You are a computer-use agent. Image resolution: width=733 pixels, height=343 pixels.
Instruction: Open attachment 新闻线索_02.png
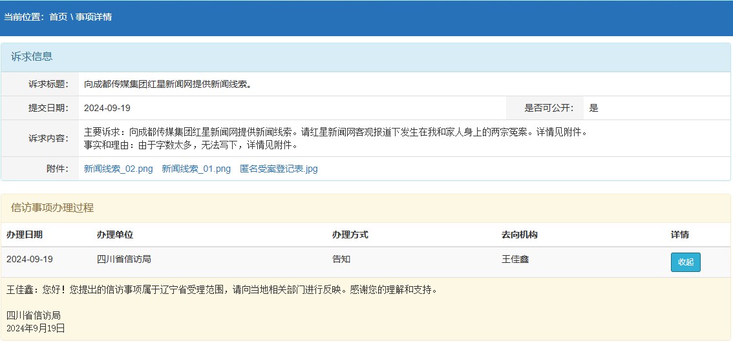[x=118, y=169]
